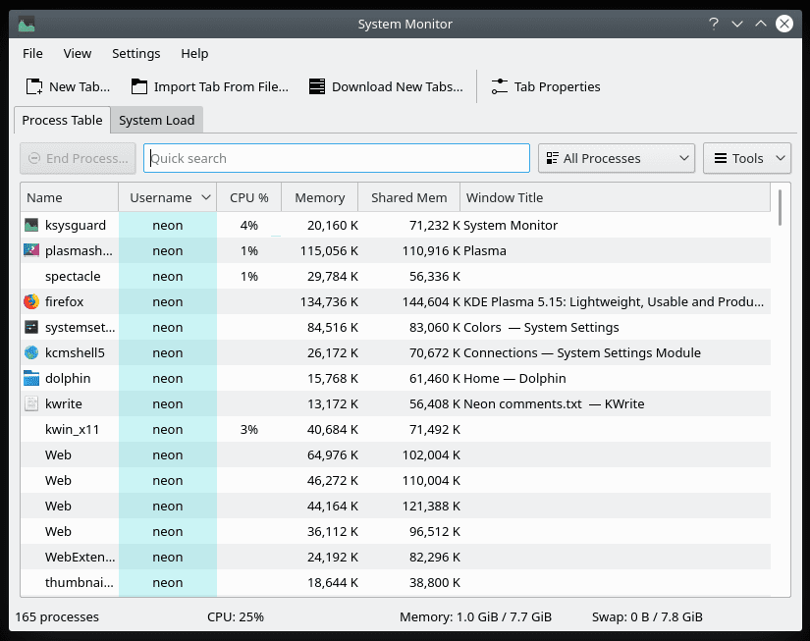
Task: Click the systemsettings process icon
Action: pyautogui.click(x=29, y=327)
